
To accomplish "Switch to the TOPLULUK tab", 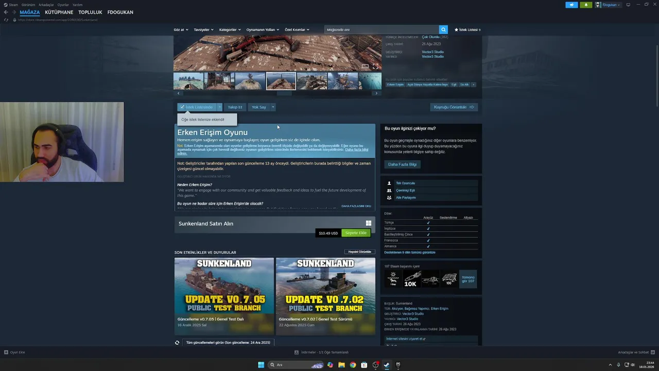I will point(91,12).
